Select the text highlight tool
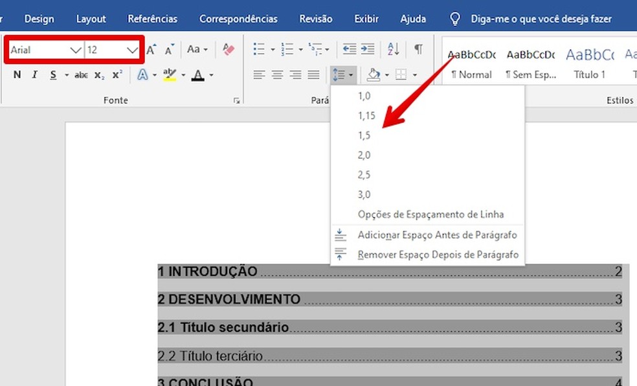 (x=169, y=74)
